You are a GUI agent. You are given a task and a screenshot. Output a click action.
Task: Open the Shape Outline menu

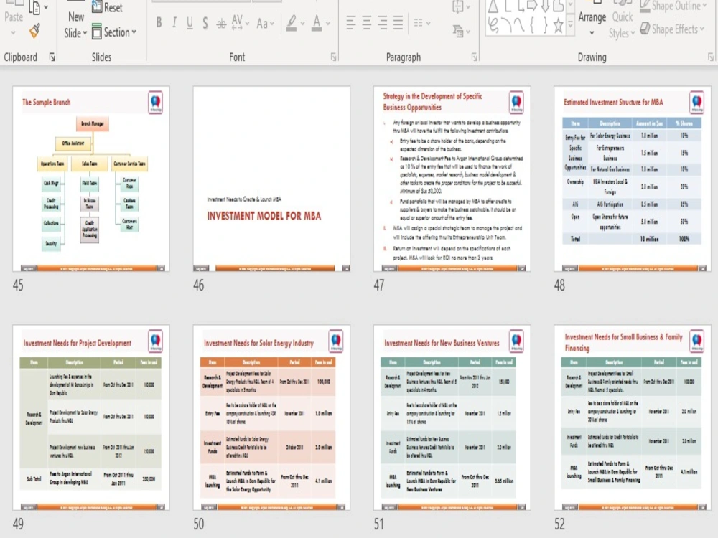click(x=672, y=6)
